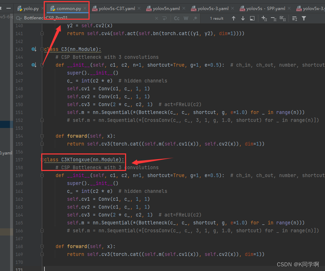Collapse class C3 fold toggle
325x271 pixels.
coord(42,49)
